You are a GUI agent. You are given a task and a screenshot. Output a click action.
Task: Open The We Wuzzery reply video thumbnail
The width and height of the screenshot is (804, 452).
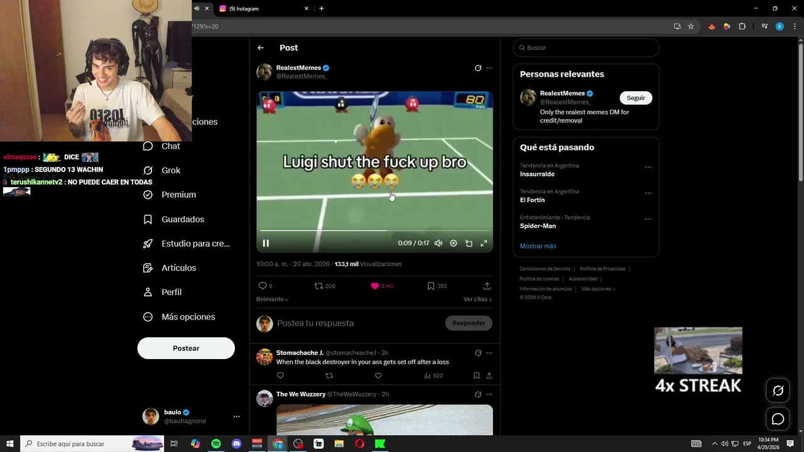point(384,419)
